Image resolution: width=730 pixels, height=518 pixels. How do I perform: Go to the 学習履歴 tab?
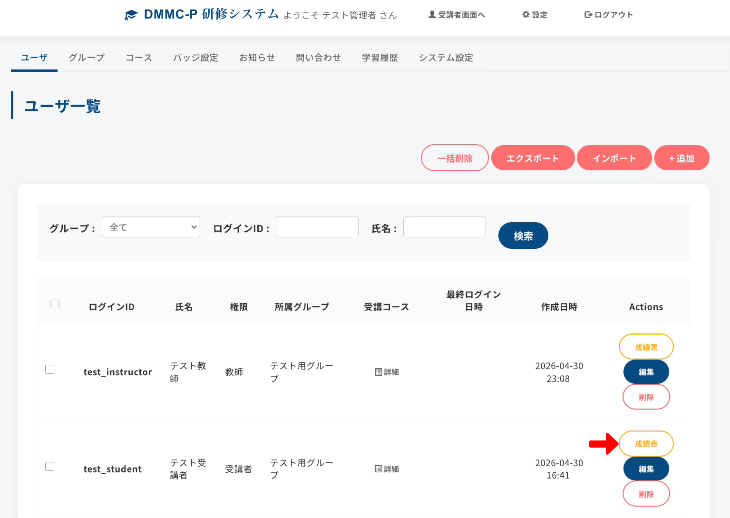[380, 58]
